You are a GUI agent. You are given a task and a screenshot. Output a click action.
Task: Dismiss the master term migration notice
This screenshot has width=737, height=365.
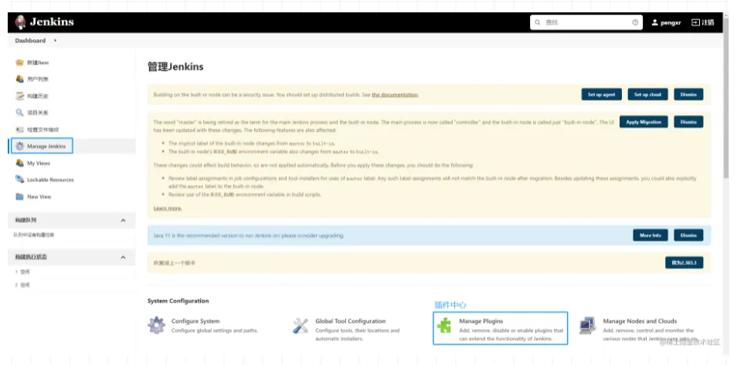tap(688, 122)
